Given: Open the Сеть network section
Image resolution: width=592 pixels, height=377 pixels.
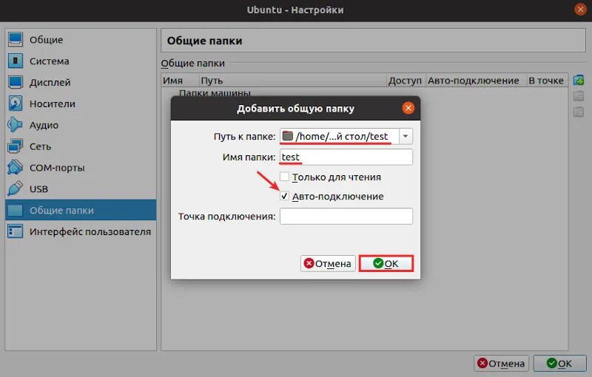Looking at the screenshot, I should tap(81, 146).
